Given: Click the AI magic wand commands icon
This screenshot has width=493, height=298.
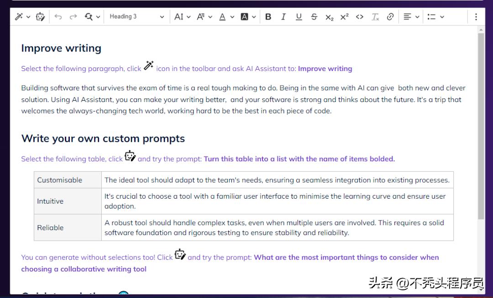Looking at the screenshot, I should (19, 17).
